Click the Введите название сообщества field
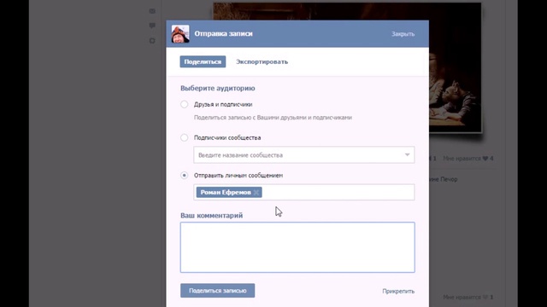 304,155
